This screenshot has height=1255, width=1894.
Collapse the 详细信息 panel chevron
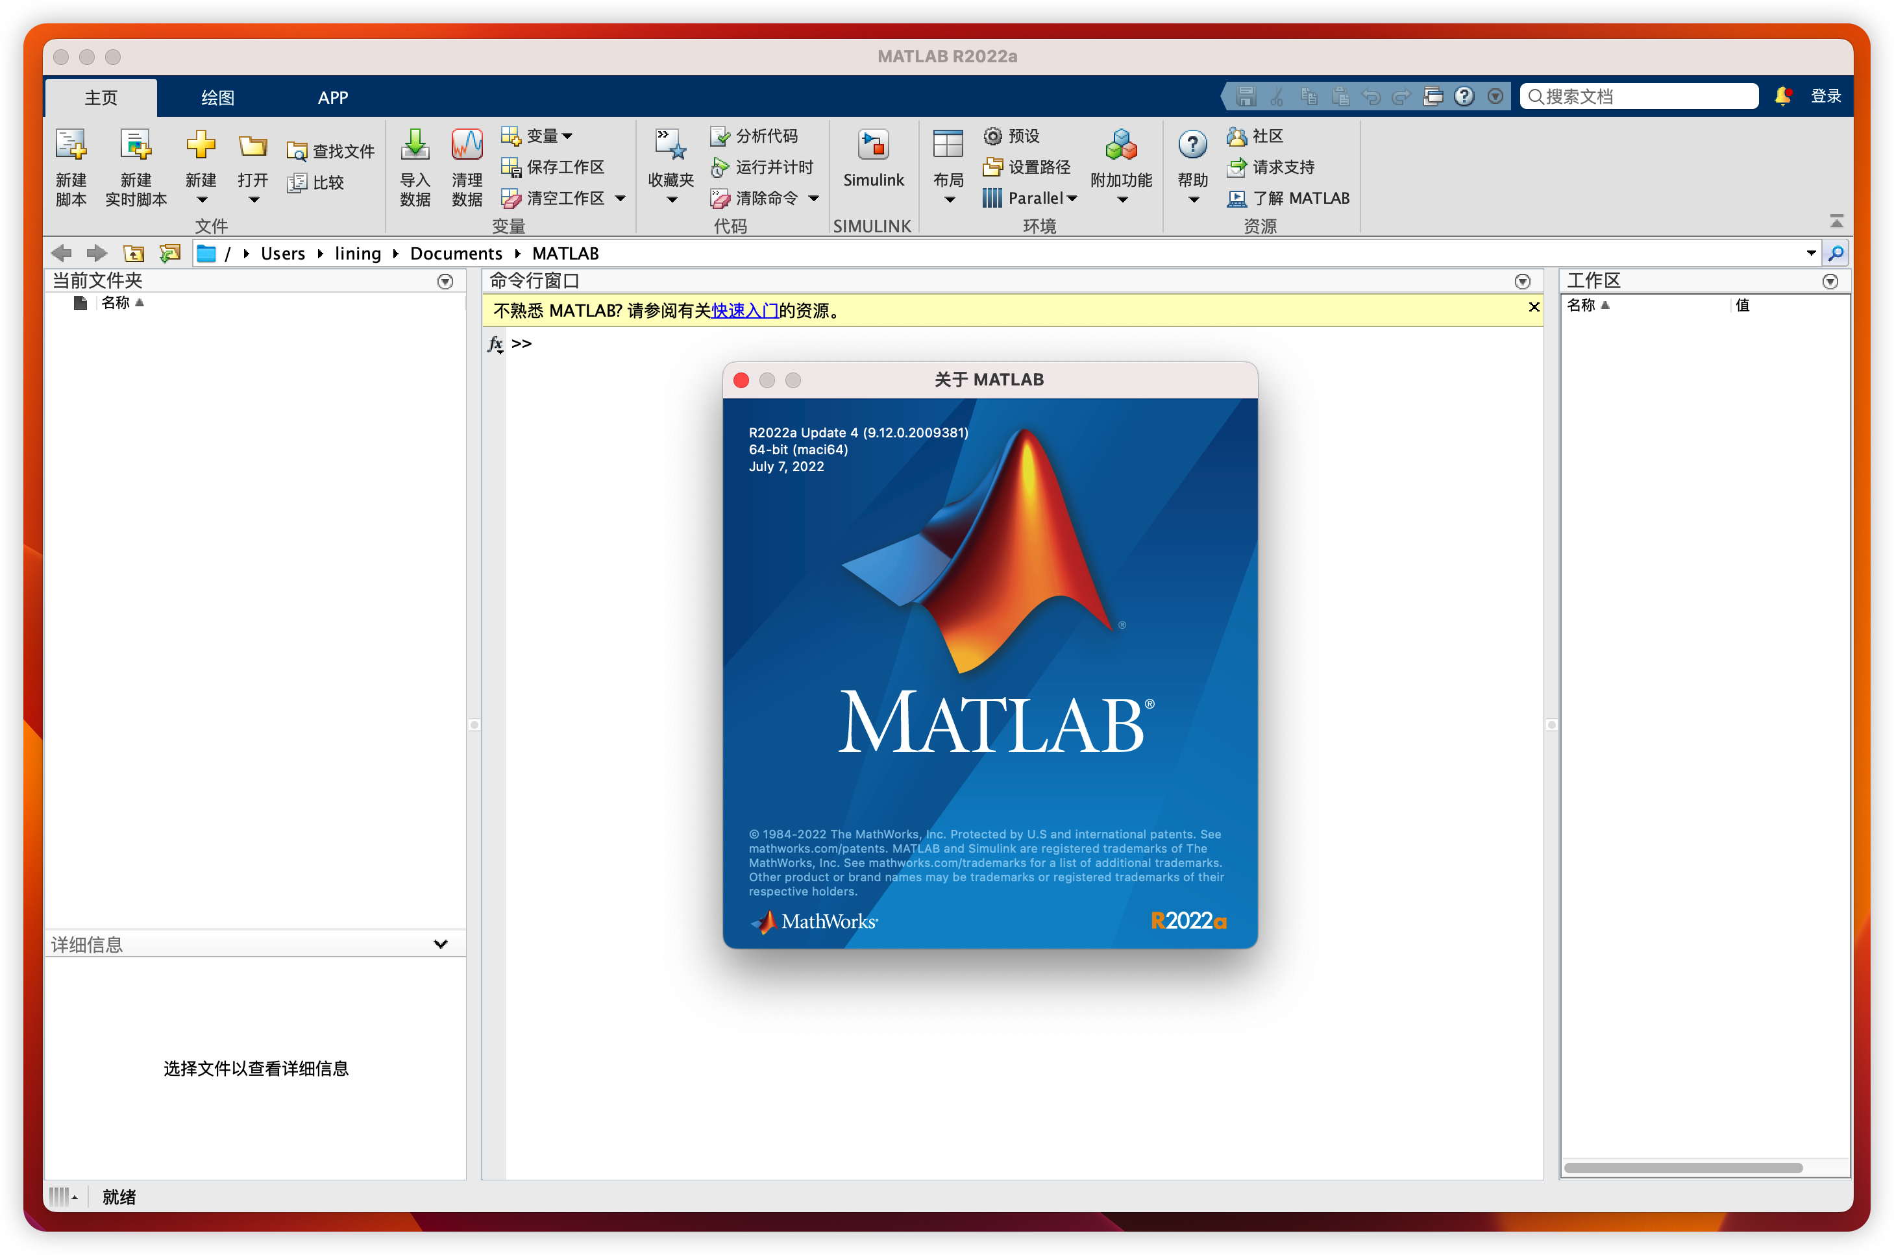pyautogui.click(x=440, y=944)
